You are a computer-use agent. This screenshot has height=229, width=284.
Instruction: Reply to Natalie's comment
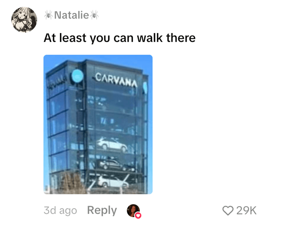(x=102, y=210)
